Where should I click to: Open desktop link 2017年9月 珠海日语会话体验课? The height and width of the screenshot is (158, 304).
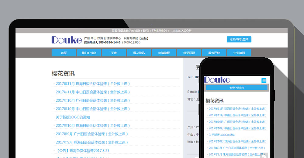click(x=92, y=142)
